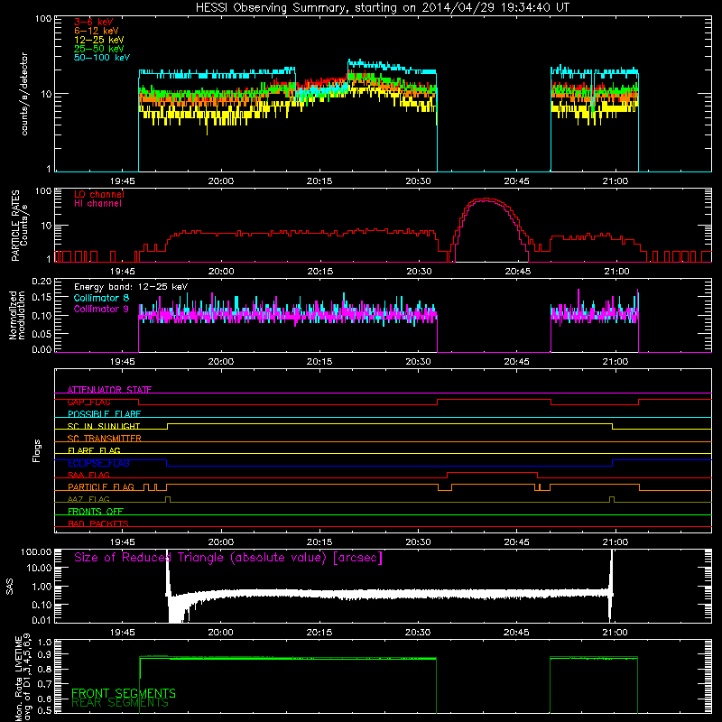Click the 20:30 tick under the Flags panel
Viewport: 722px width, 722px height.
[418, 542]
